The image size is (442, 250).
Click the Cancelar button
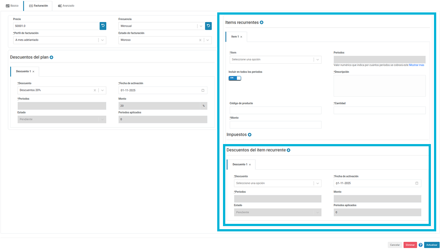[394, 245]
